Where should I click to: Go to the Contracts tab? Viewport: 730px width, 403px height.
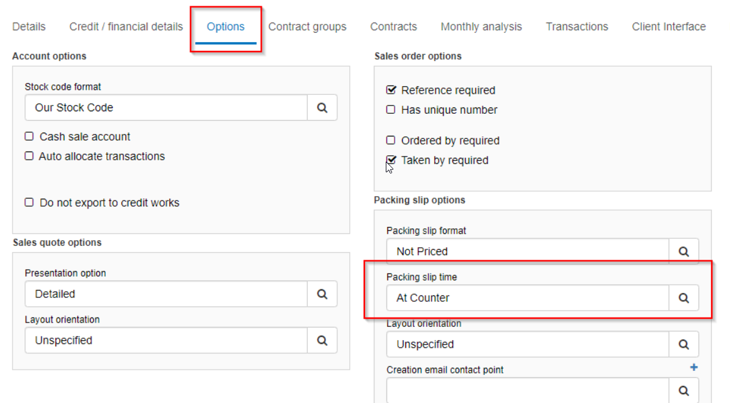393,26
